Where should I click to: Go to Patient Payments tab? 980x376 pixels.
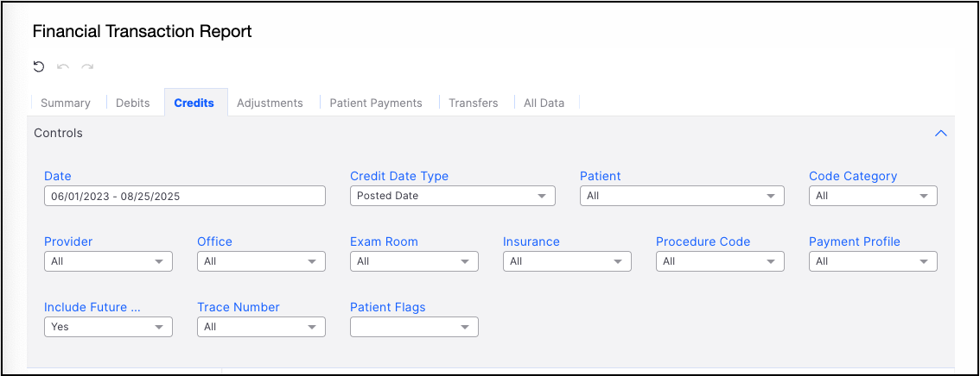tap(376, 103)
